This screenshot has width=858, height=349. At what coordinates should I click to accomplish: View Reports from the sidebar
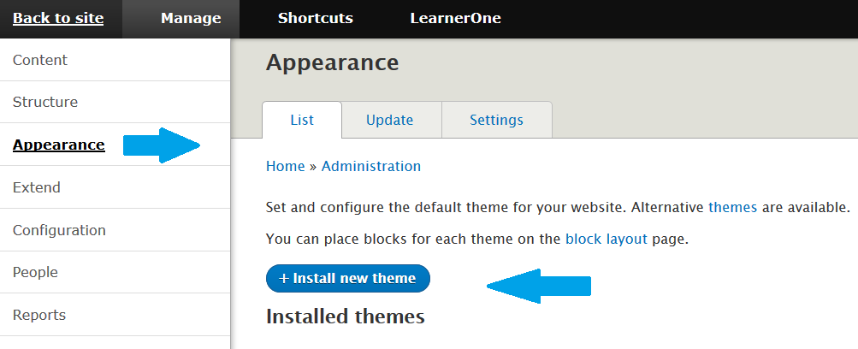point(115,315)
